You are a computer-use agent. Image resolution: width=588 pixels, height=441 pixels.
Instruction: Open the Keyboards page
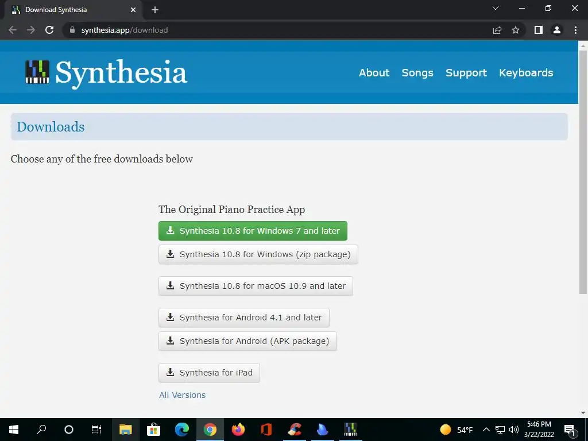(526, 73)
